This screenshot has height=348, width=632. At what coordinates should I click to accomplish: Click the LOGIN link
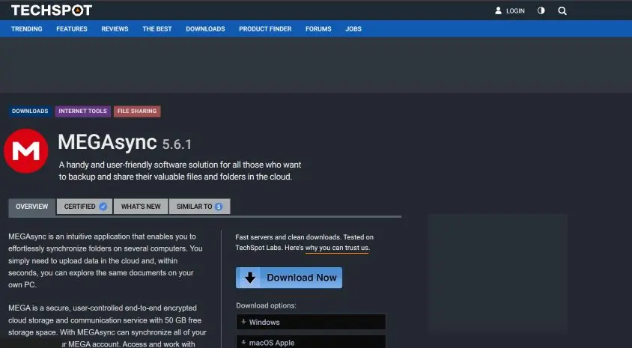click(x=515, y=11)
